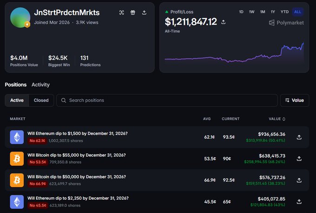
Task: Share the Ethereum $1,500 position
Action: pyautogui.click(x=299, y=137)
